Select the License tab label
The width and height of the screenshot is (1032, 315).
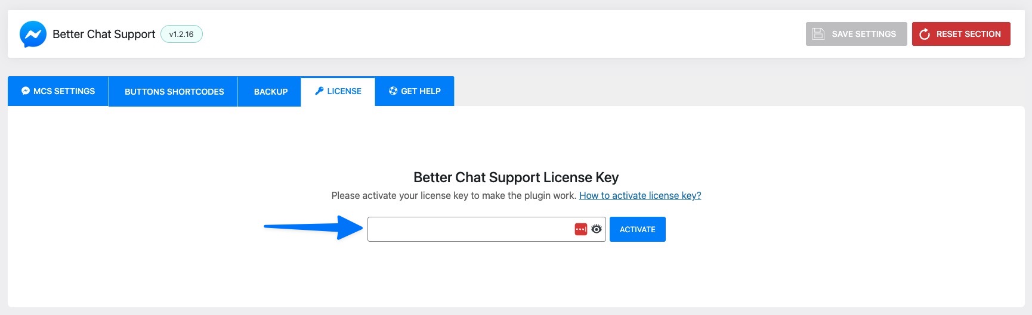point(344,91)
